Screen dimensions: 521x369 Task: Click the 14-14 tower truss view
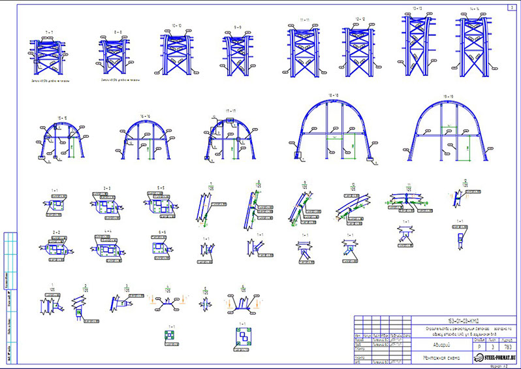pyautogui.click(x=474, y=42)
